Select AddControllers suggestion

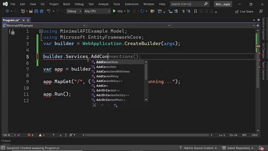coord(118,67)
